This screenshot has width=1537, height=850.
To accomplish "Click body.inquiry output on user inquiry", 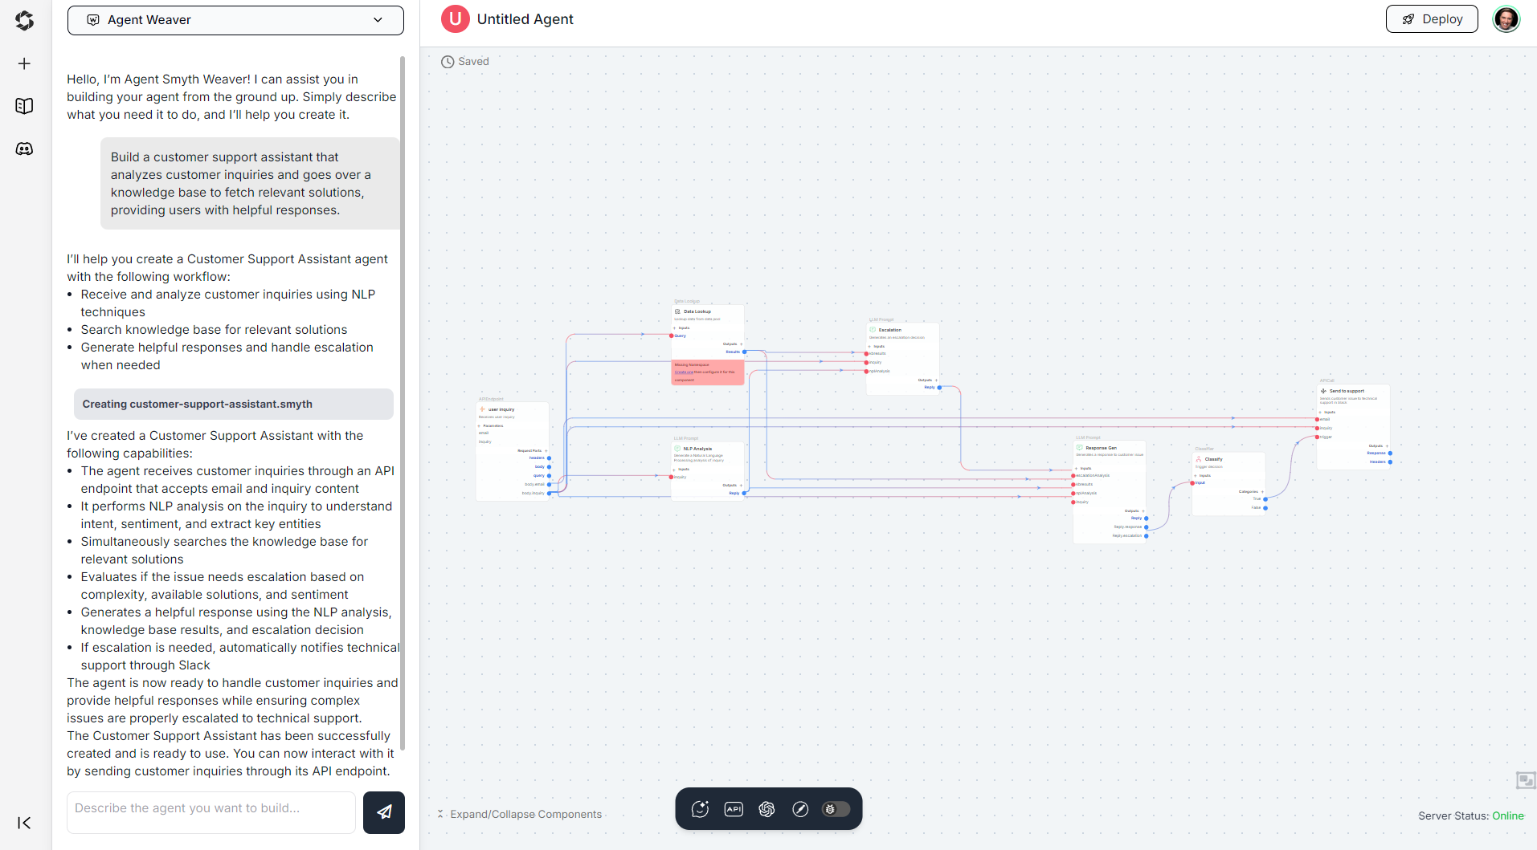I will click(x=549, y=493).
